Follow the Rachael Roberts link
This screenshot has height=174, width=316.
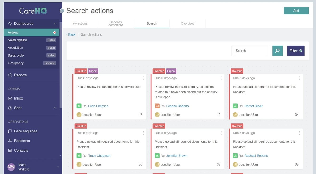pos(256,156)
